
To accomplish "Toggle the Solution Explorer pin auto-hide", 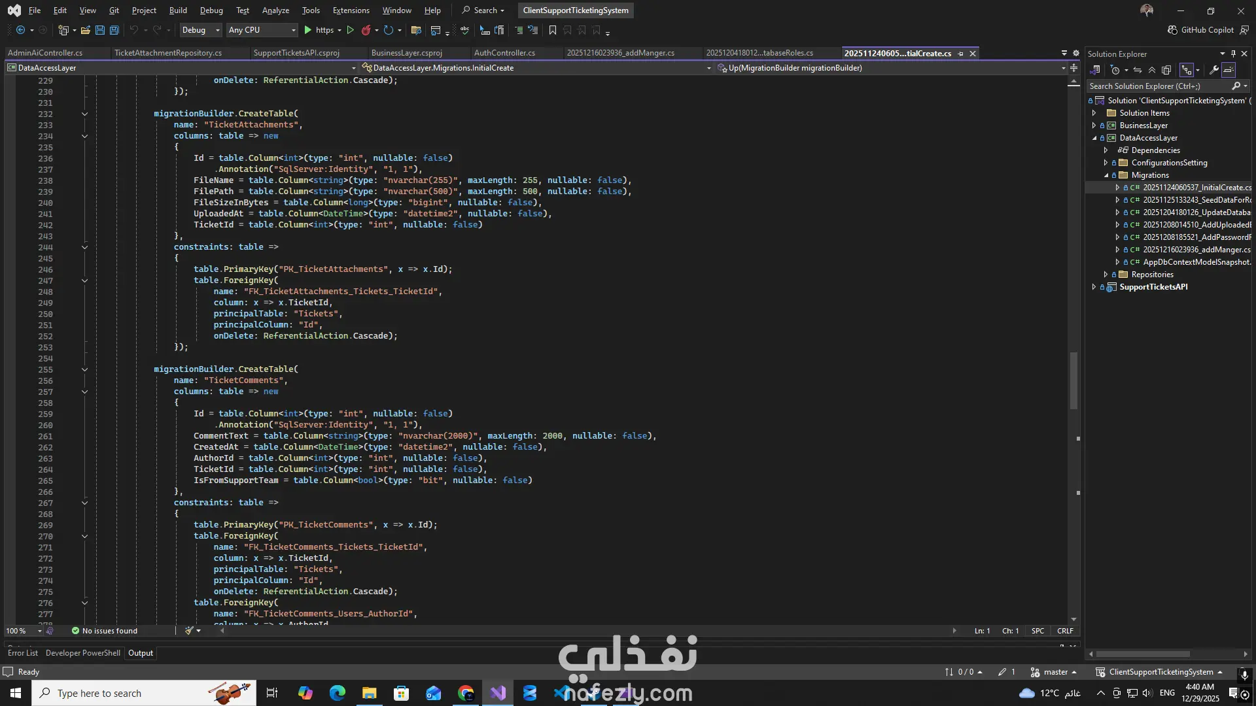I will (1233, 54).
